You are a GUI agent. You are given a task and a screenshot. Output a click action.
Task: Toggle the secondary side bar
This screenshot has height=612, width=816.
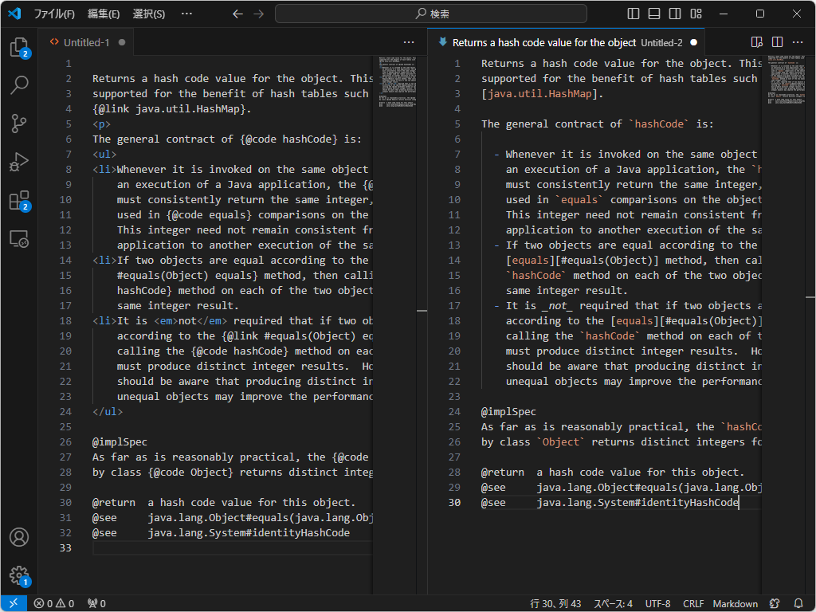coord(677,14)
